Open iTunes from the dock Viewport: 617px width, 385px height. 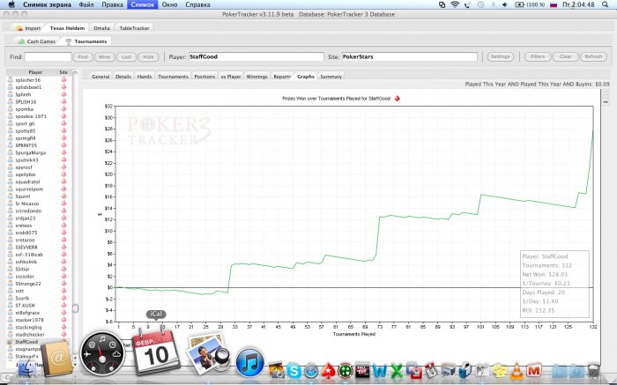pyautogui.click(x=249, y=363)
